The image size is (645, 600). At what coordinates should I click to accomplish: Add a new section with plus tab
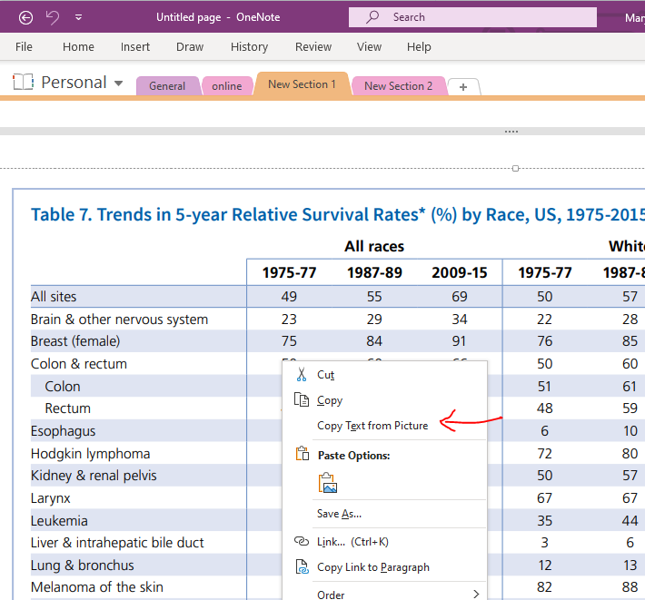coord(463,87)
